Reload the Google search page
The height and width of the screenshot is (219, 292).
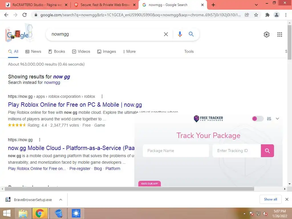25,15
